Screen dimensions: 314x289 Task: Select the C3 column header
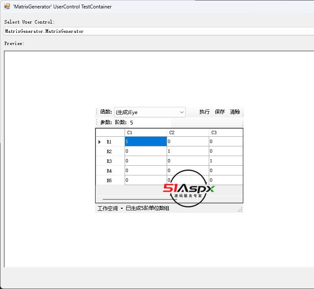(x=226, y=133)
